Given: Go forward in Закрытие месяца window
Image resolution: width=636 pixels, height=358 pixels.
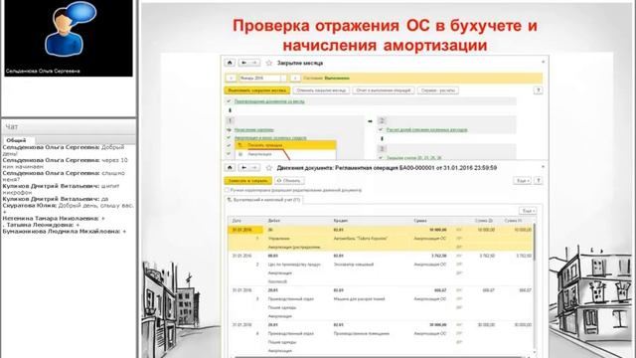Looking at the screenshot, I should coord(254,63).
